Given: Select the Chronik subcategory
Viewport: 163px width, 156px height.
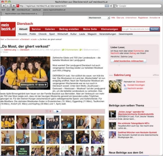Looking at the screenshot, I should pos(42,34).
